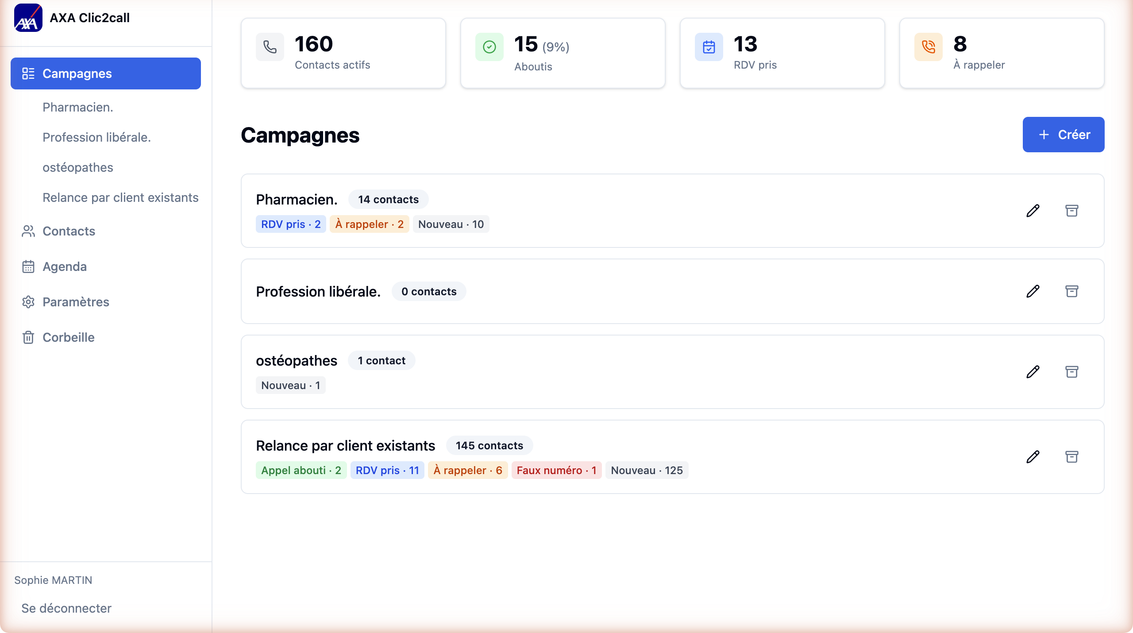This screenshot has height=633, width=1133.
Task: Click the Créer button
Action: coord(1063,135)
